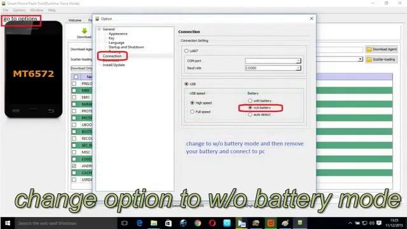The image size is (407, 229).
Task: Show hidden system tray icons
Action: point(350,223)
